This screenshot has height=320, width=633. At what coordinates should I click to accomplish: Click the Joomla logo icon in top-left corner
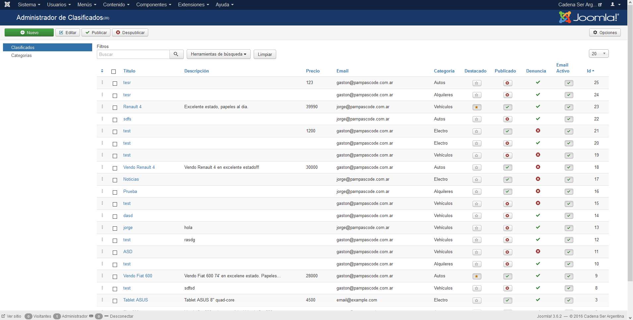point(7,5)
